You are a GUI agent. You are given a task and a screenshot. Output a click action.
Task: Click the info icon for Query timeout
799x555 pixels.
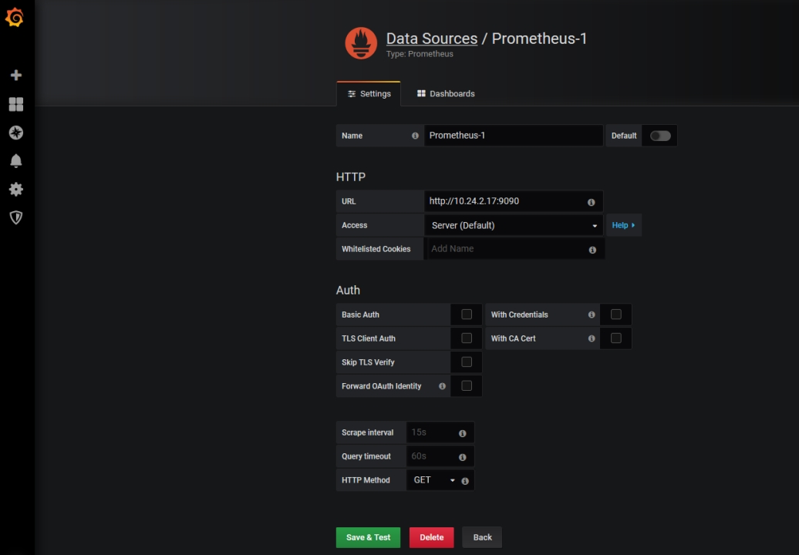[462, 457]
